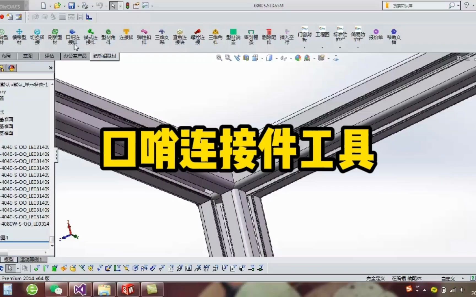Click the 在编辑 装配体 status text
Screen dimensions: 476x297
[407, 279]
